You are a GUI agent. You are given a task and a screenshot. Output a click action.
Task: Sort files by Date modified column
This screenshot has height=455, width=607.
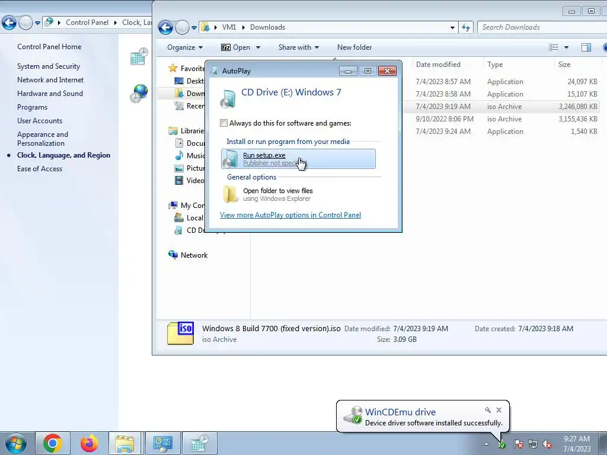438,64
